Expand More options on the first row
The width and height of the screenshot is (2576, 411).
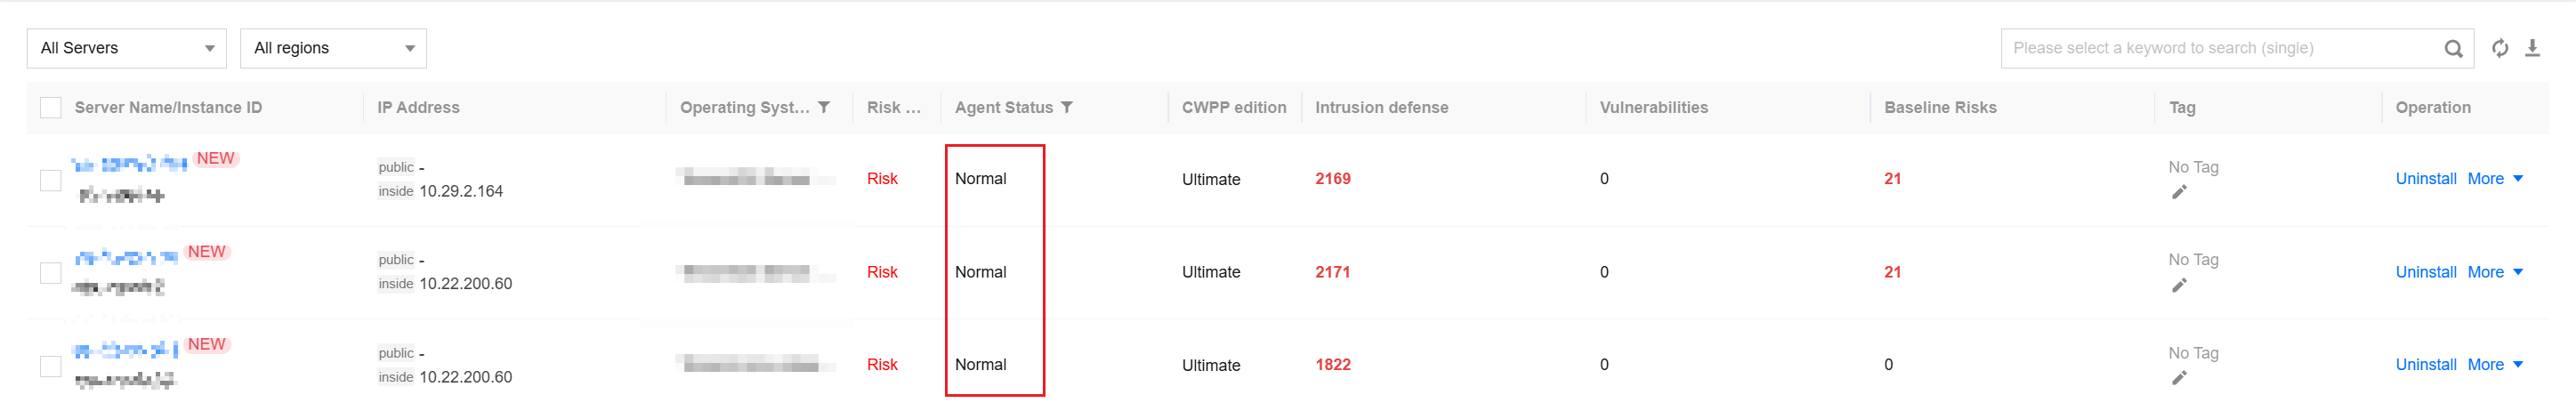(x=2495, y=179)
